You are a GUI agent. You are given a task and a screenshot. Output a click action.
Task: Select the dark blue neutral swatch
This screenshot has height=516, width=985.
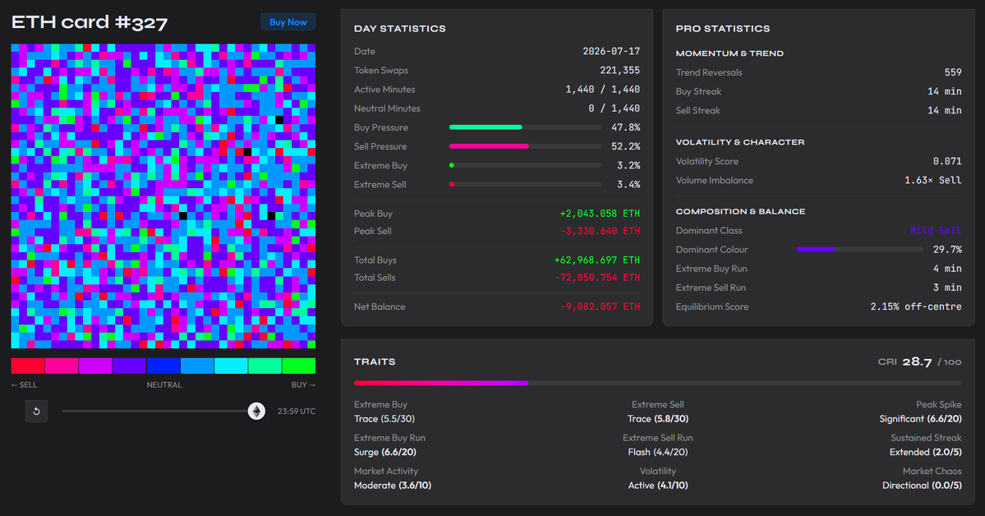[163, 366]
